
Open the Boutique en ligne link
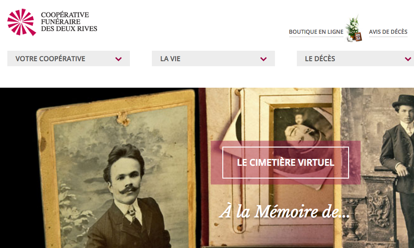316,32
